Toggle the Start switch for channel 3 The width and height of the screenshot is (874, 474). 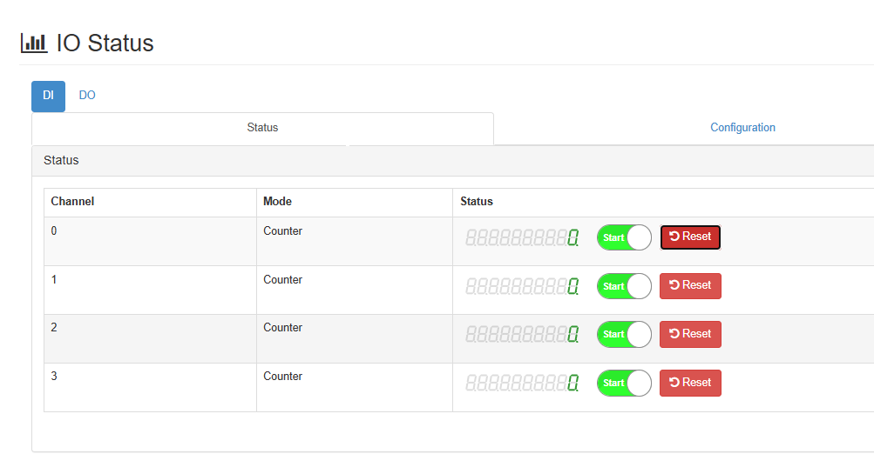click(624, 383)
